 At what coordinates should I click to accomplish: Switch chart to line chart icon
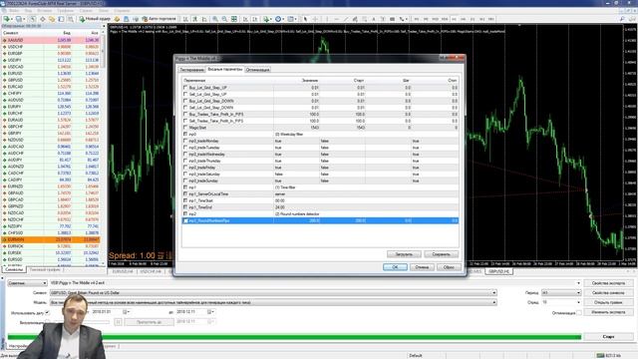[x=204, y=19]
